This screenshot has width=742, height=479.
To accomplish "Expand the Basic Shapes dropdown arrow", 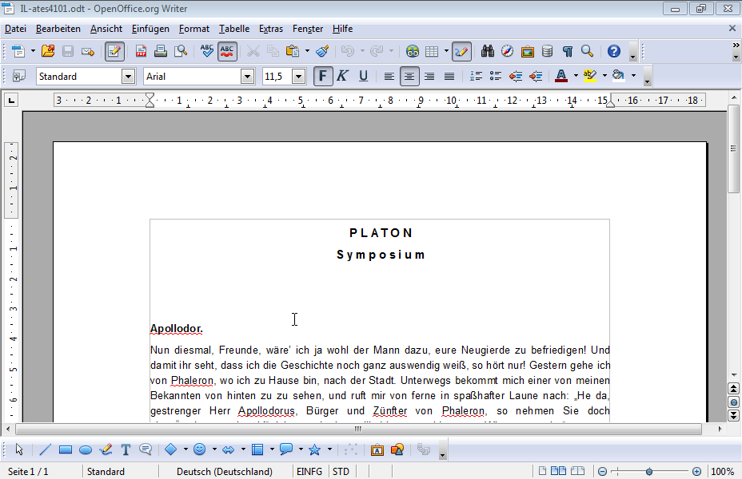I will 185,449.
